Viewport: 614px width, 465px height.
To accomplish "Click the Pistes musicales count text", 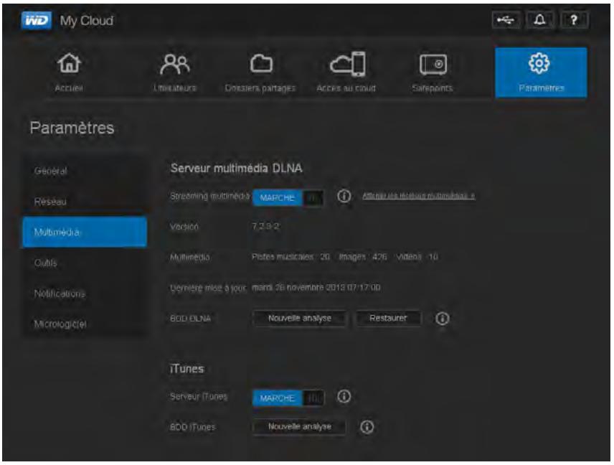I will (x=291, y=257).
